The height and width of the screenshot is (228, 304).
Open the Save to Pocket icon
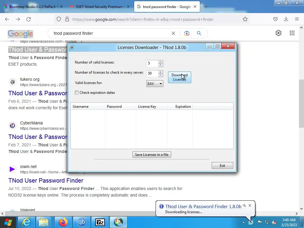[x=275, y=19]
